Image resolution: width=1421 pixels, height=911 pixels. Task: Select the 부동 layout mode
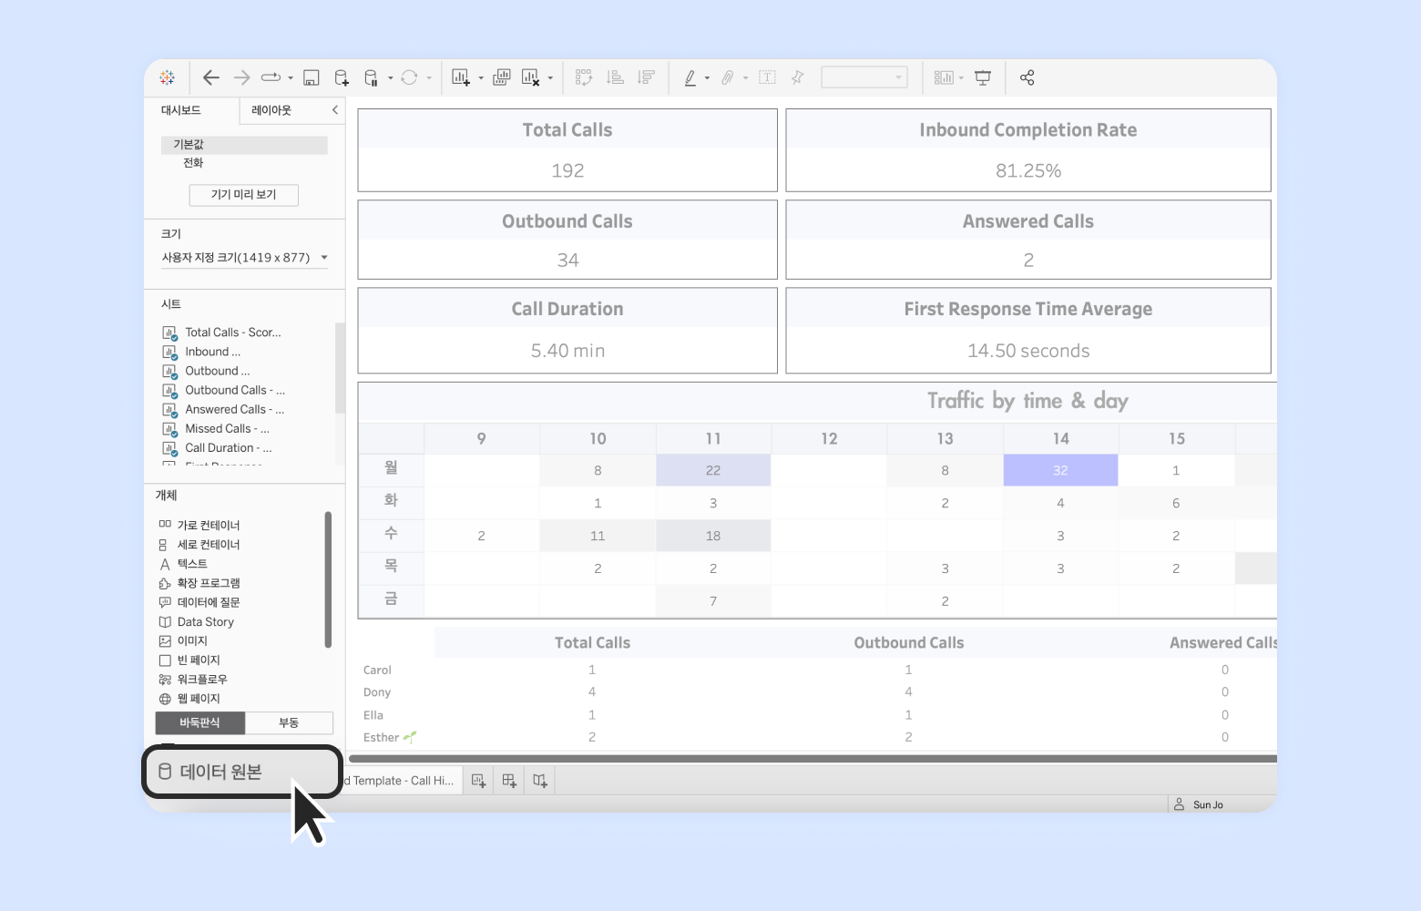[290, 723]
